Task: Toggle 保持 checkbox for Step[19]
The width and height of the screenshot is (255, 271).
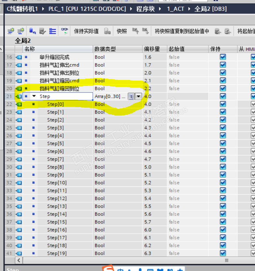Action: 223,253
